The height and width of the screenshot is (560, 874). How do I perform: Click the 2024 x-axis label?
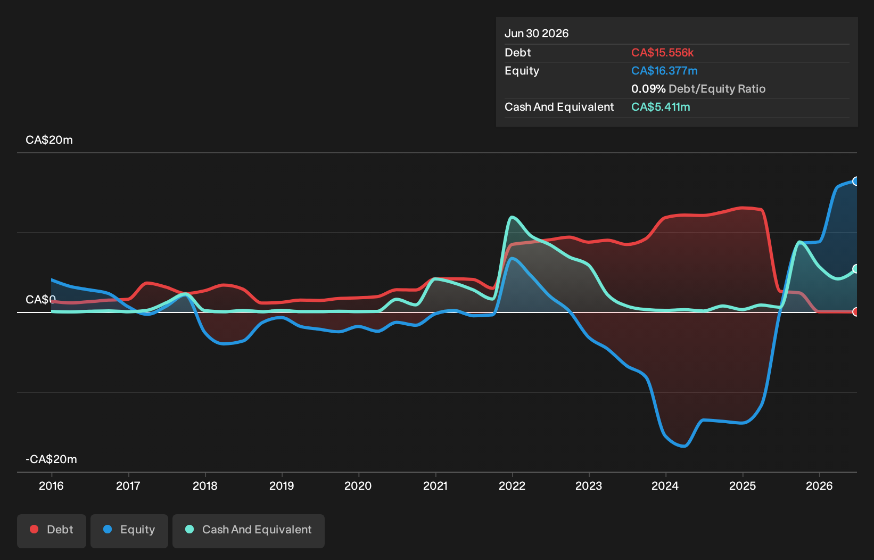click(x=665, y=486)
